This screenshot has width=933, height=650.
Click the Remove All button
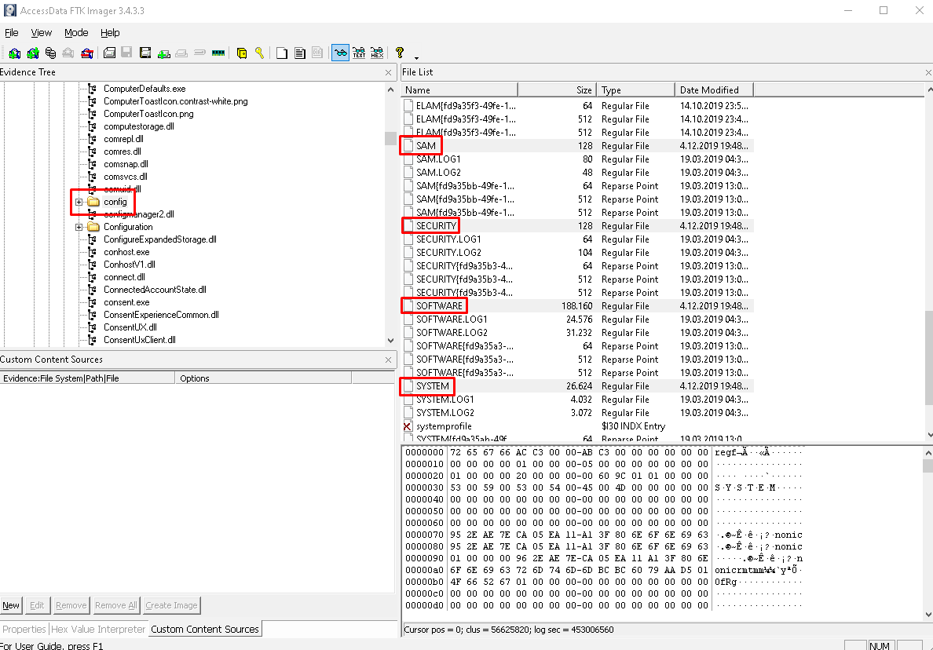116,605
